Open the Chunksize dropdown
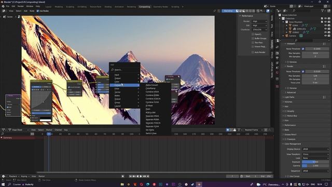The height and width of the screenshot is (187, 332). [259, 30]
